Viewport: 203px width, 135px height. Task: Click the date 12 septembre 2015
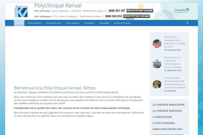click(173, 71)
